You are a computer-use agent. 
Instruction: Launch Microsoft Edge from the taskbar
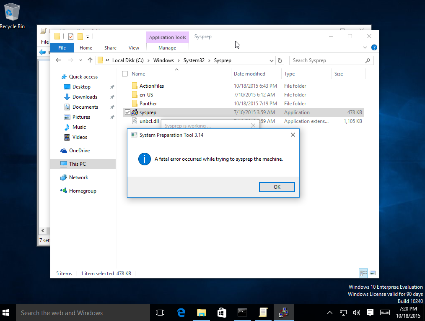(x=181, y=313)
